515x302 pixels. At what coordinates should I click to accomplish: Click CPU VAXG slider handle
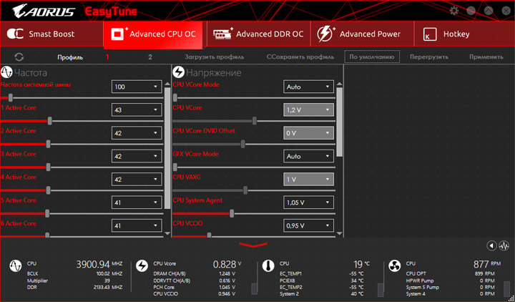click(245, 190)
